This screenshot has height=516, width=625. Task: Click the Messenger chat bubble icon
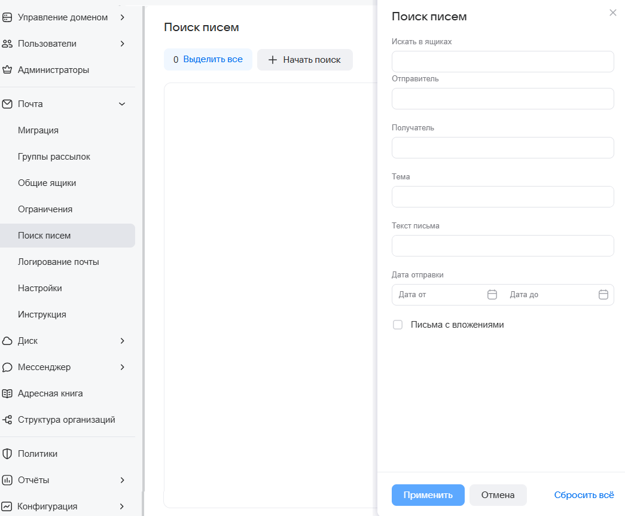(7, 367)
